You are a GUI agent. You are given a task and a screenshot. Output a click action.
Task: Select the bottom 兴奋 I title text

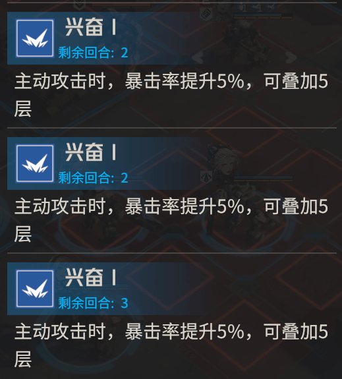coord(91,277)
